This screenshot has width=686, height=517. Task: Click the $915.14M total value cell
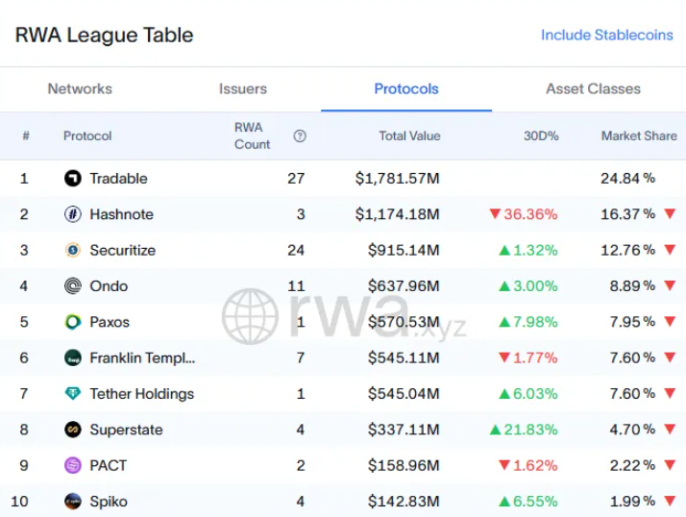pyautogui.click(x=404, y=250)
